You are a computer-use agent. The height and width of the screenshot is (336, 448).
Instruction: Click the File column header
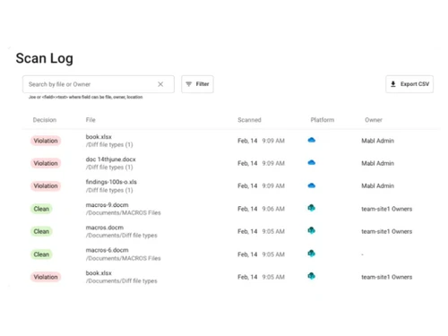[x=90, y=120]
